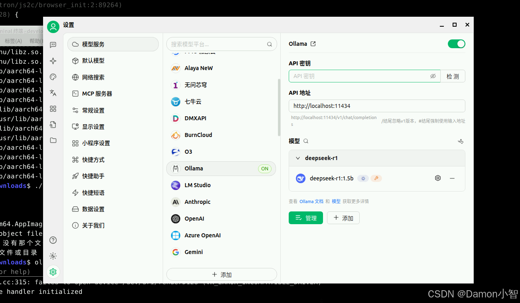This screenshot has width=520, height=303.
Task: Click the deepseek-r1:1.5b model logo
Action: pos(301,178)
